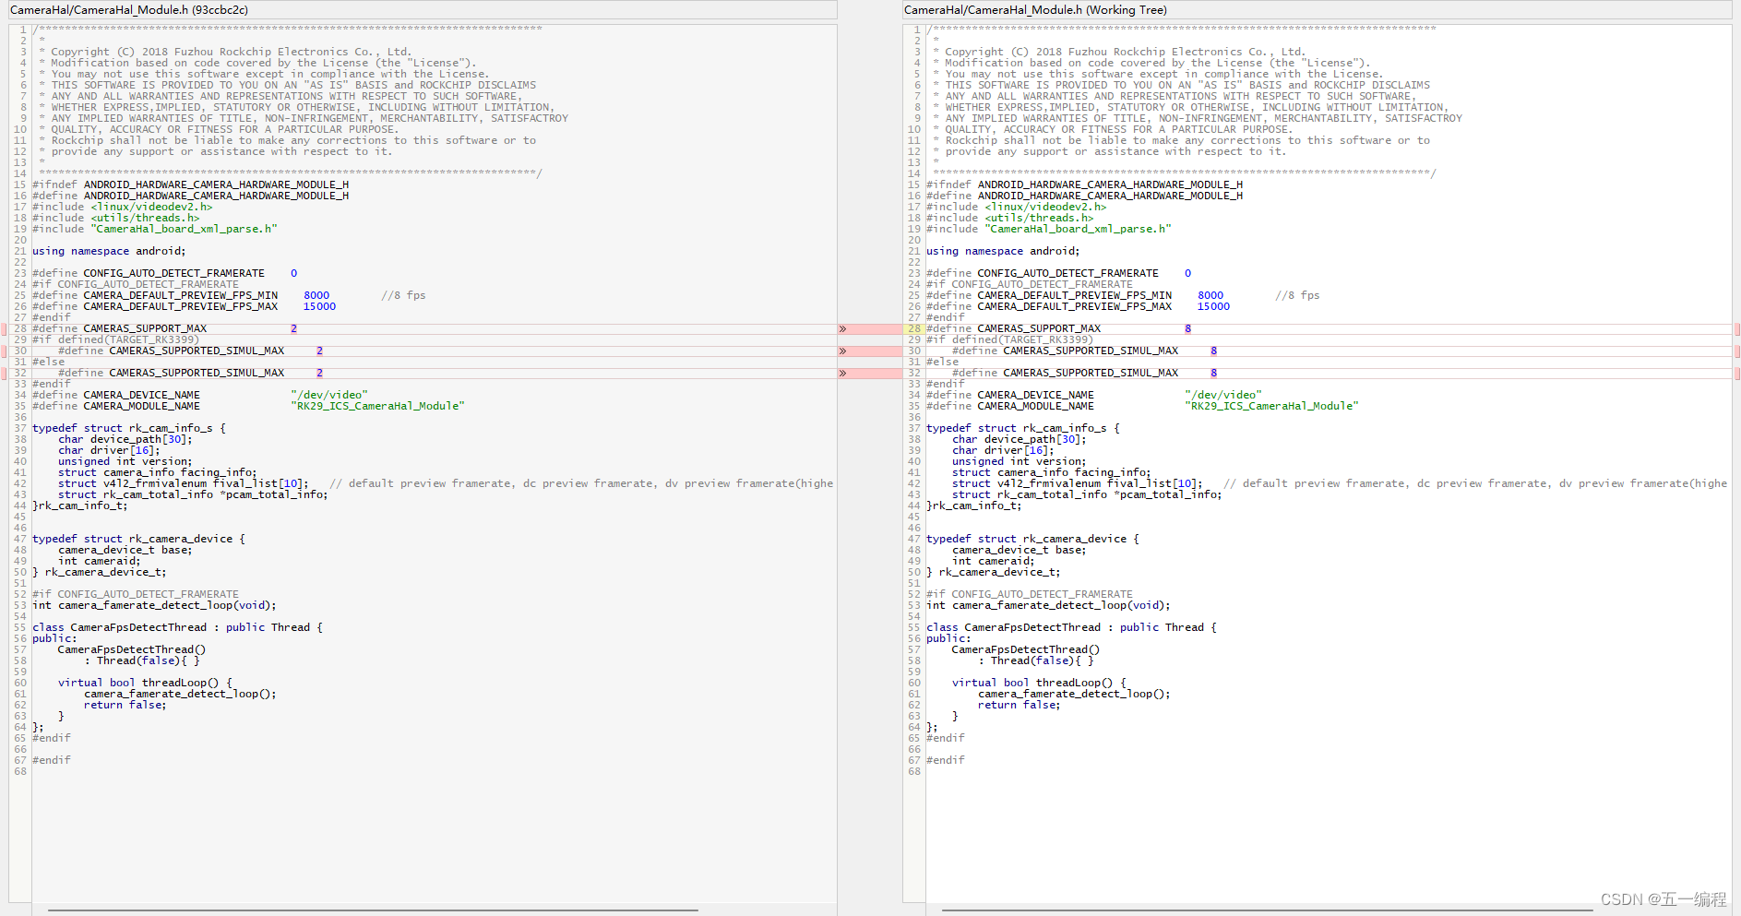Click 'typedef struct rk_cam_info_s {' in left pane
This screenshot has height=916, width=1741.
(129, 429)
